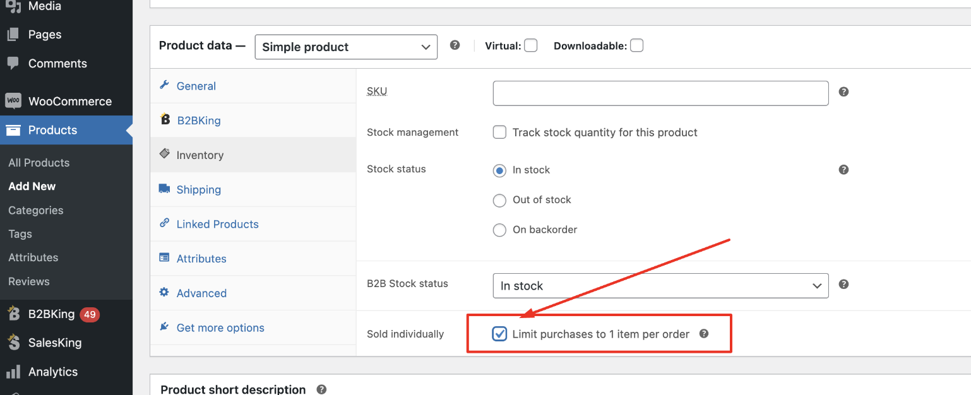Check Track stock quantity for this product
The width and height of the screenshot is (971, 395).
tap(499, 133)
